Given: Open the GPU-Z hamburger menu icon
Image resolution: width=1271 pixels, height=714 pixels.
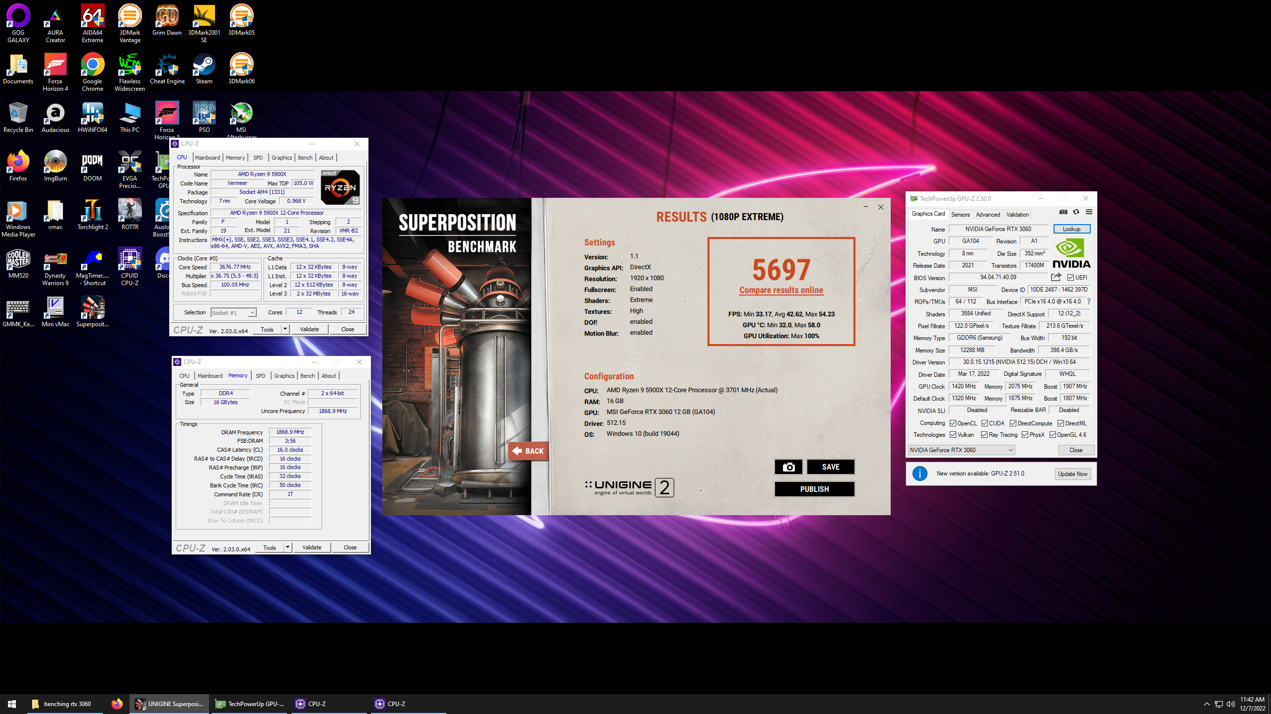Looking at the screenshot, I should coord(1089,212).
